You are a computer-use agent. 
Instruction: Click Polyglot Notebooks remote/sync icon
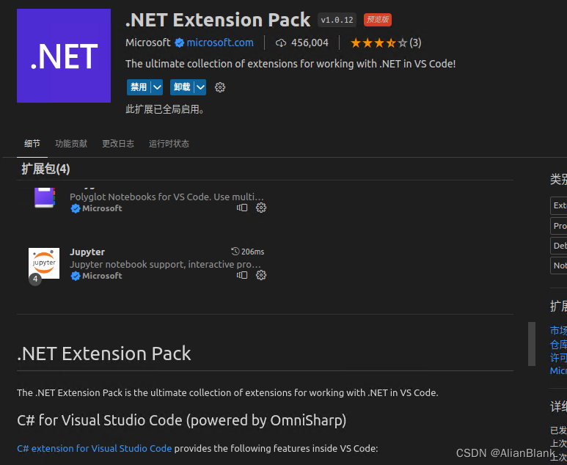point(242,208)
